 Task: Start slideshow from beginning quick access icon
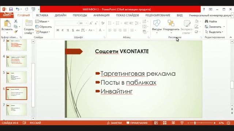click(x=33, y=9)
